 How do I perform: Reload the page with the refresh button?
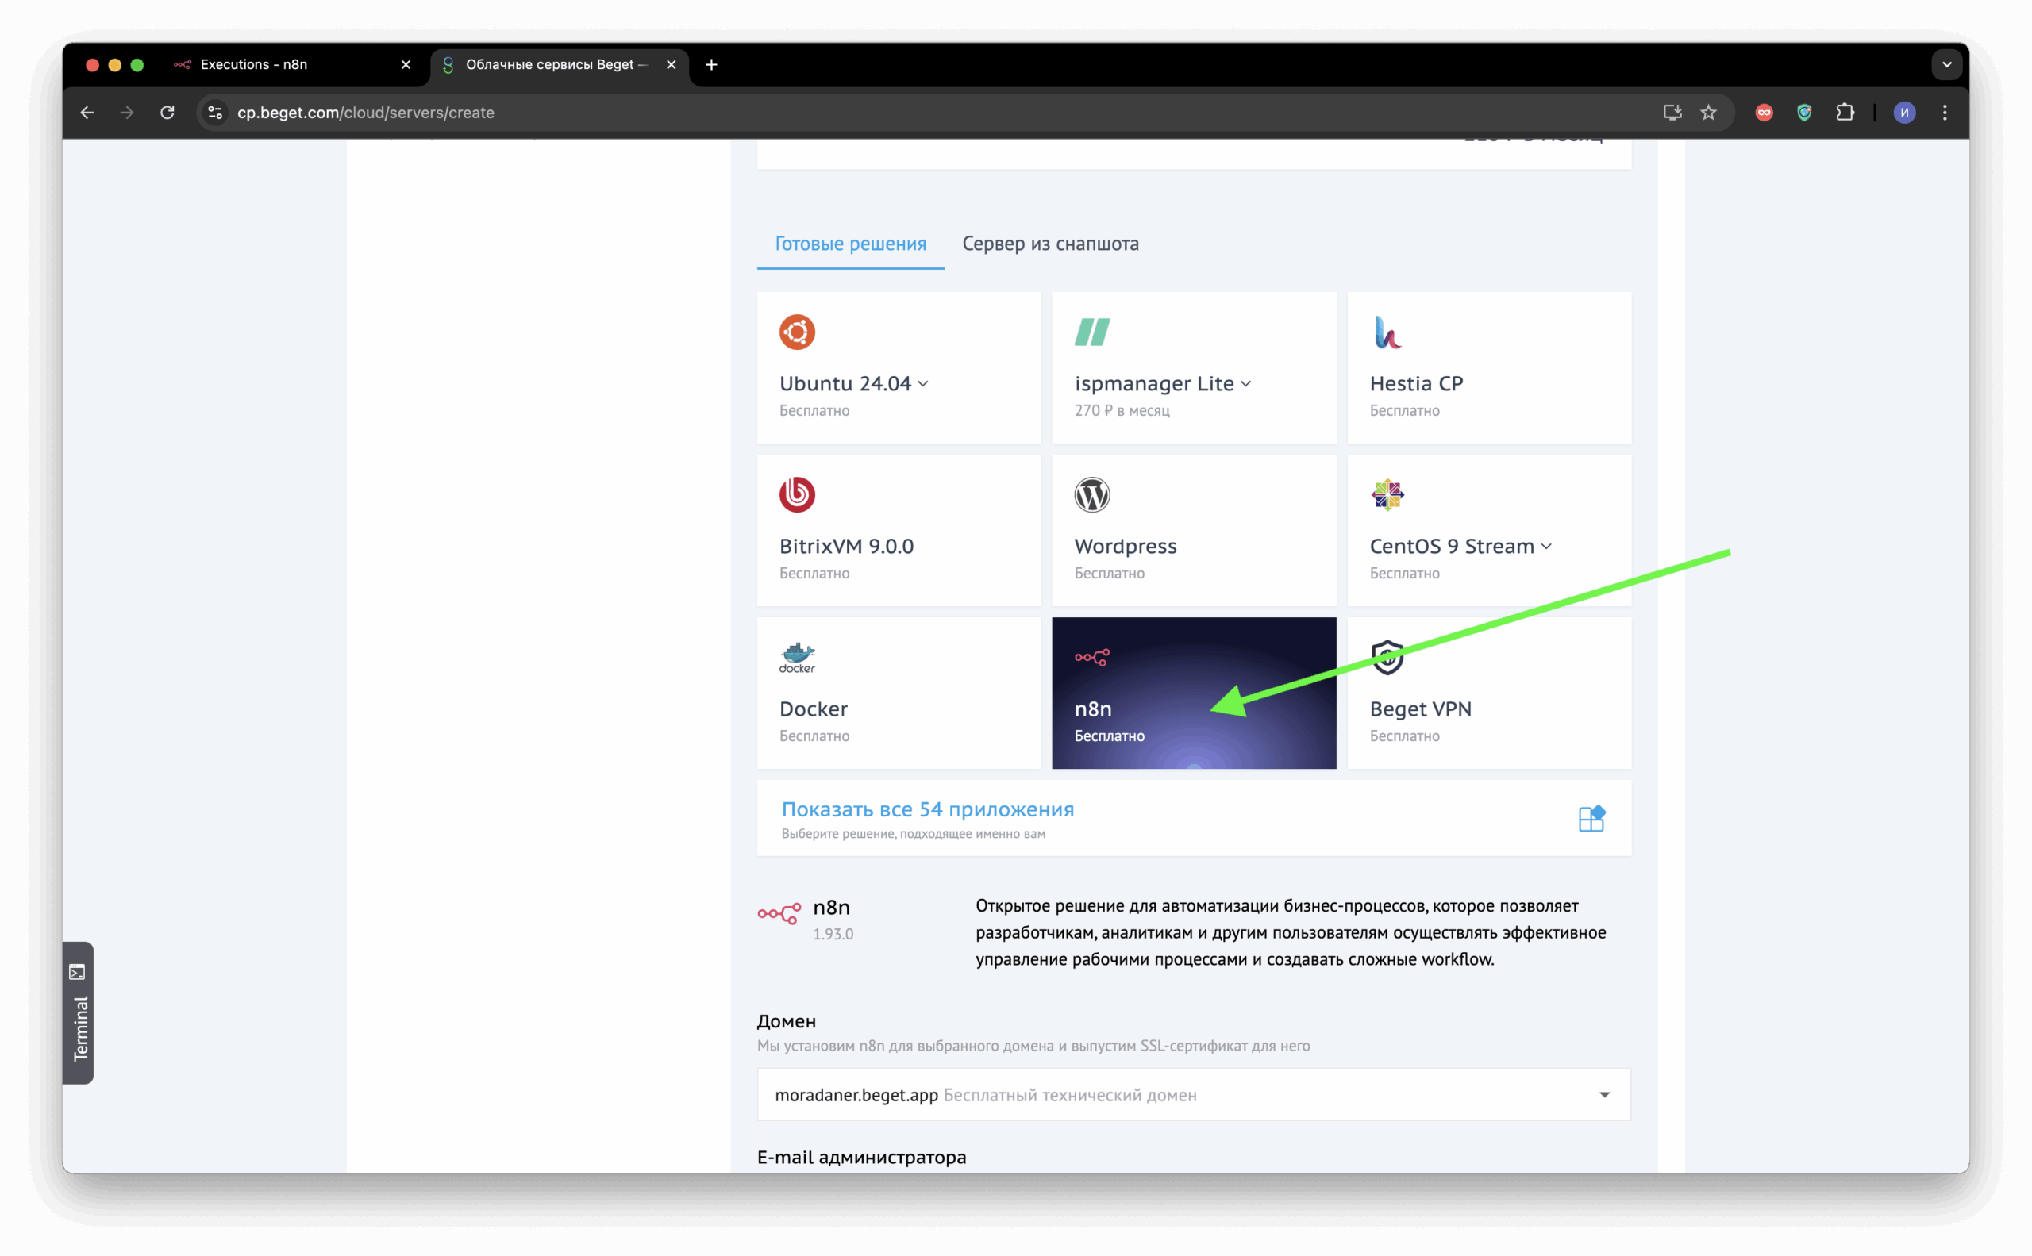(167, 112)
